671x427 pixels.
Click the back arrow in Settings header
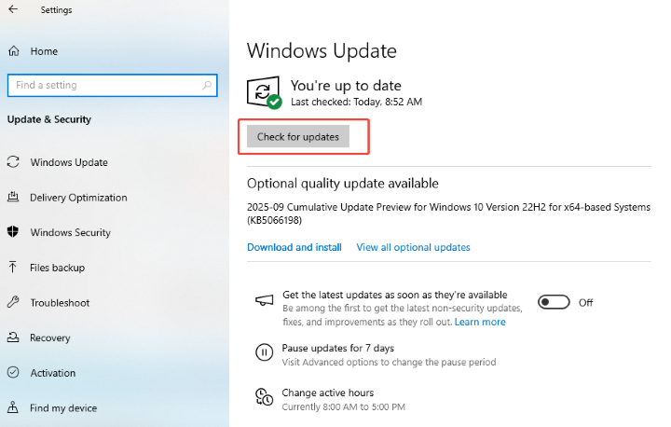(13, 10)
